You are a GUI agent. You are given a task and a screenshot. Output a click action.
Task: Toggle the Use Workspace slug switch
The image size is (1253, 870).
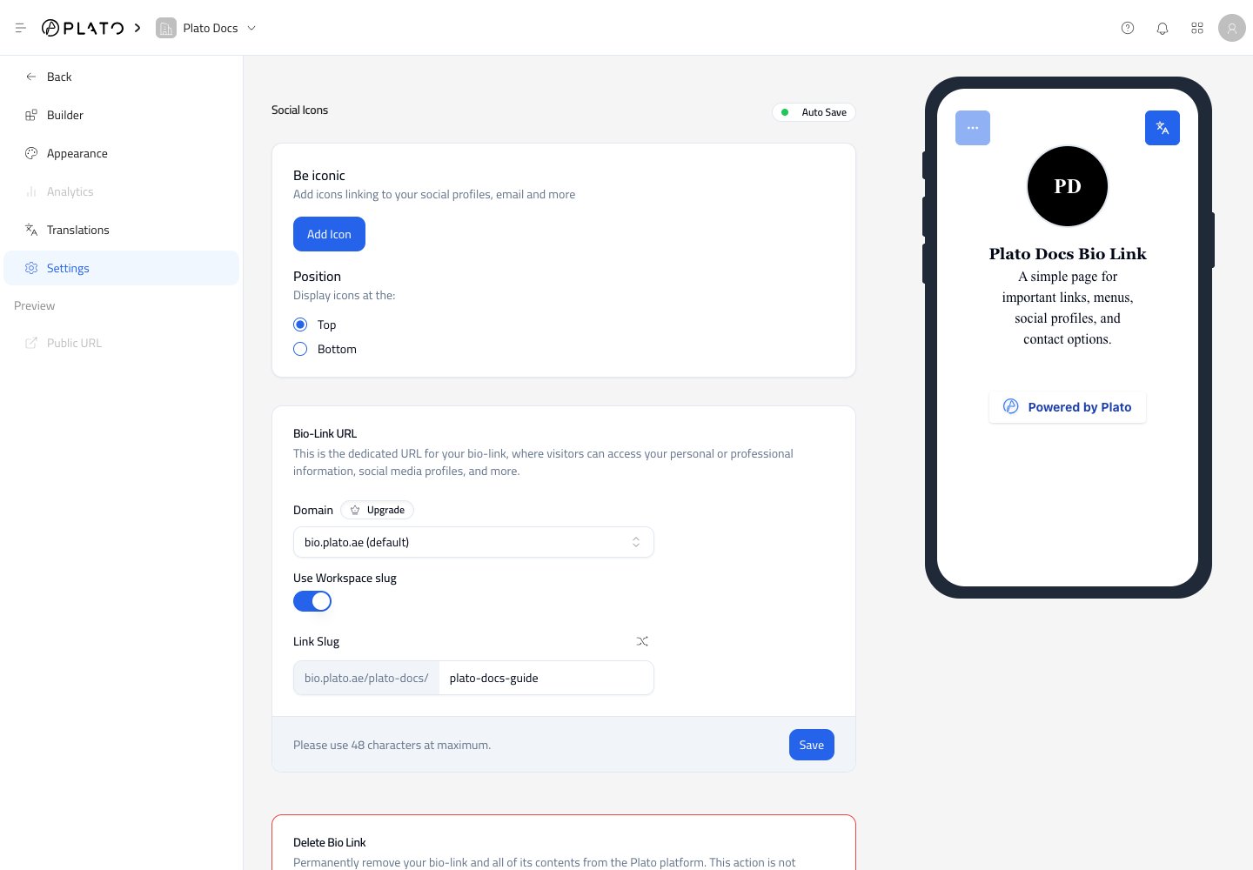pyautogui.click(x=312, y=601)
